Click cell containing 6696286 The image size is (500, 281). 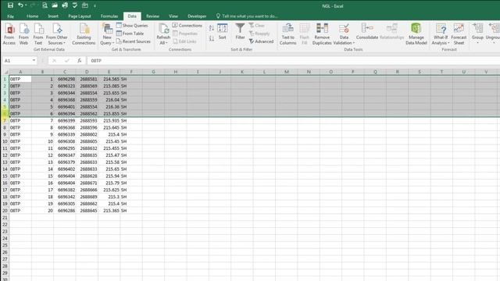coord(65,211)
